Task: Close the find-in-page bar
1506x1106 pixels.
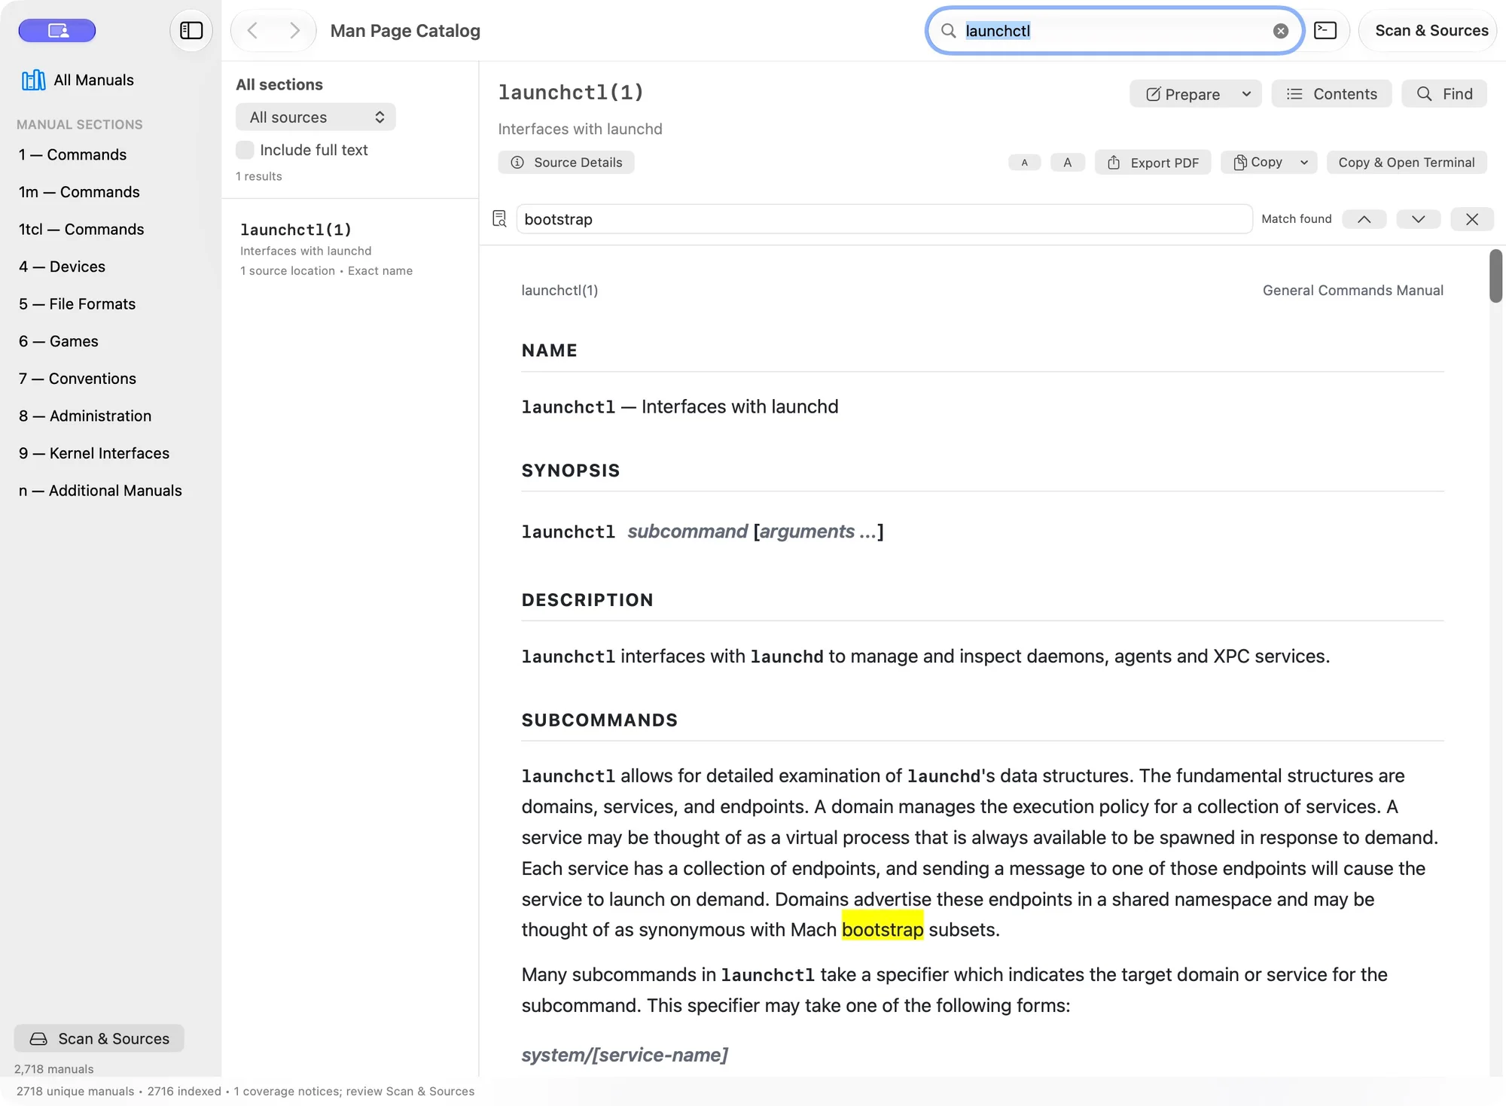Action: pos(1472,219)
